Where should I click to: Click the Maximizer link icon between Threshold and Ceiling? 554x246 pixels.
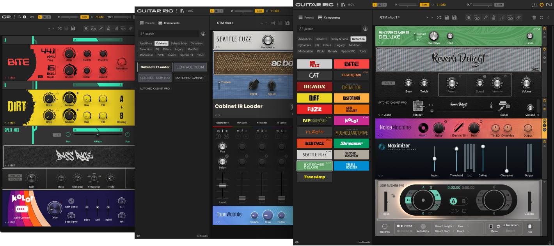470,176
